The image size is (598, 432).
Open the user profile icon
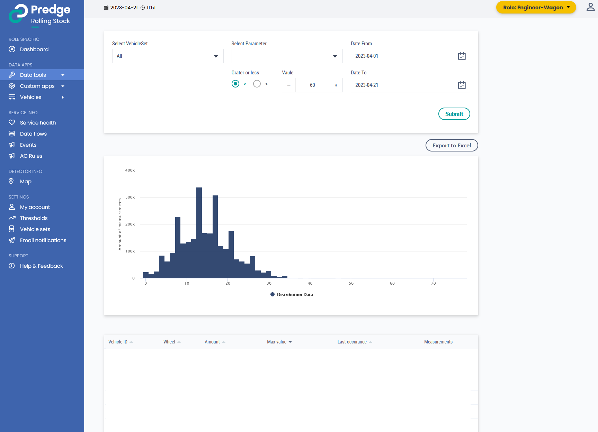click(x=590, y=7)
